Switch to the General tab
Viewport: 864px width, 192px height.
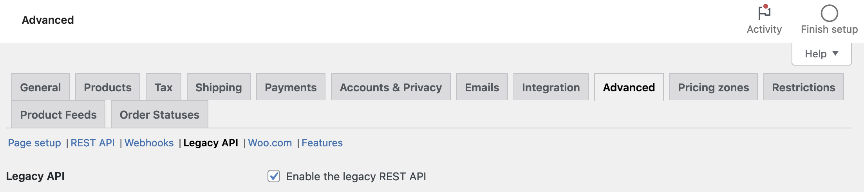click(40, 87)
